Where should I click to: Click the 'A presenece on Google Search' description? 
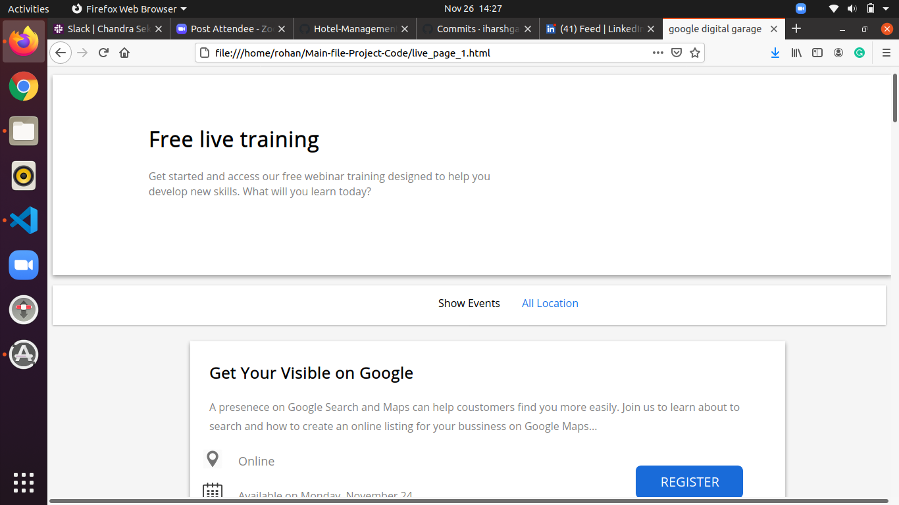475,416
